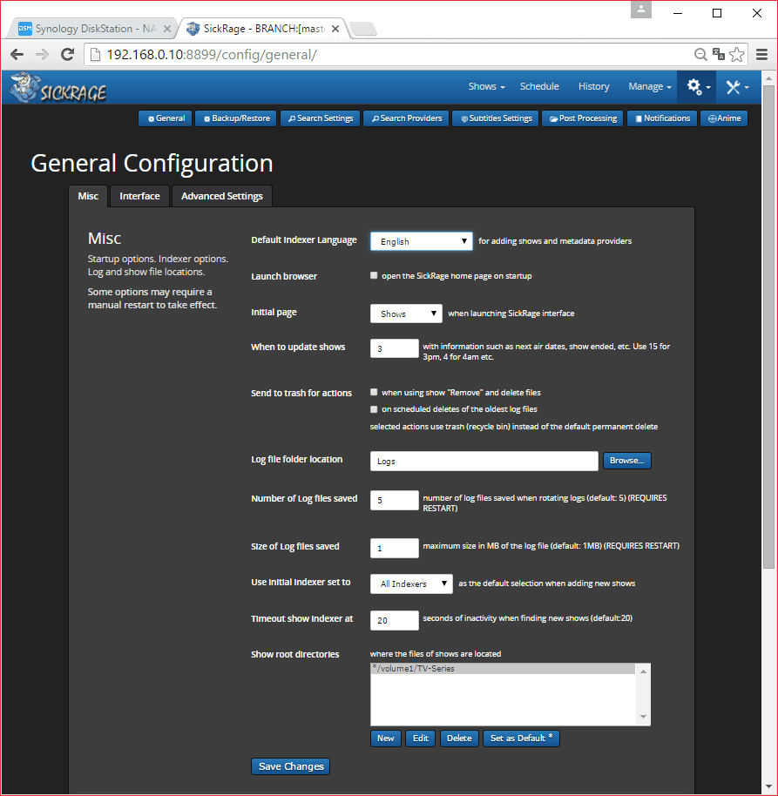Open the Use initial indexer dropdown
The width and height of the screenshot is (778, 796).
pos(411,584)
